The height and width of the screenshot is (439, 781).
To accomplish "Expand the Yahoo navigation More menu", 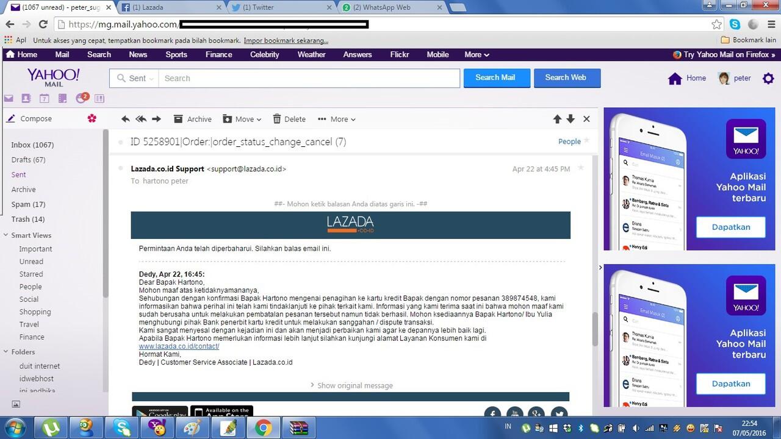I will click(477, 54).
